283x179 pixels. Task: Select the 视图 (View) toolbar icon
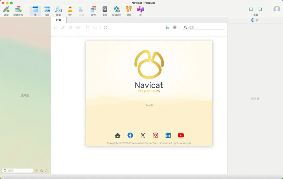pyautogui.click(x=47, y=9)
